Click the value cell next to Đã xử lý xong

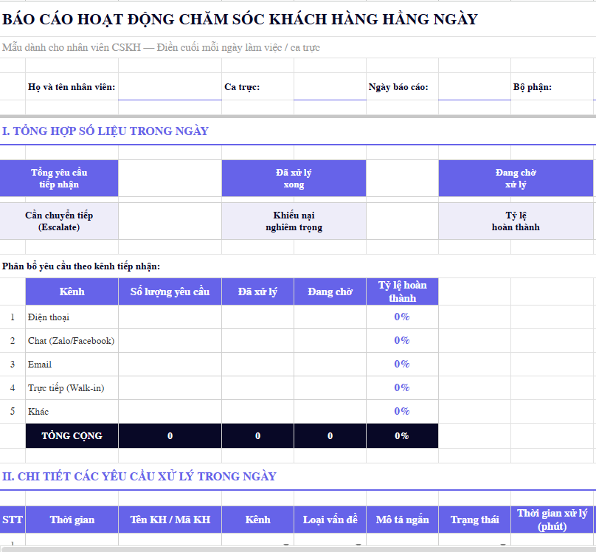[402, 179]
